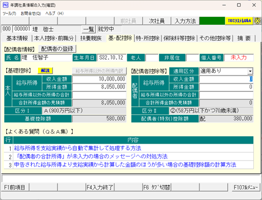Click the green status block
262x200 pixels.
[212, 21]
